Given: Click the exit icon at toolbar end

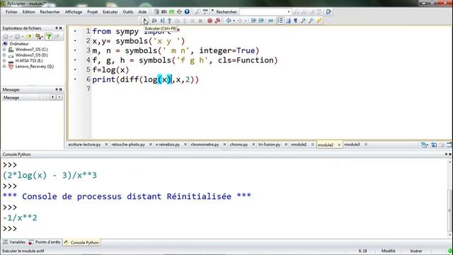Looking at the screenshot, I should [x=328, y=12].
